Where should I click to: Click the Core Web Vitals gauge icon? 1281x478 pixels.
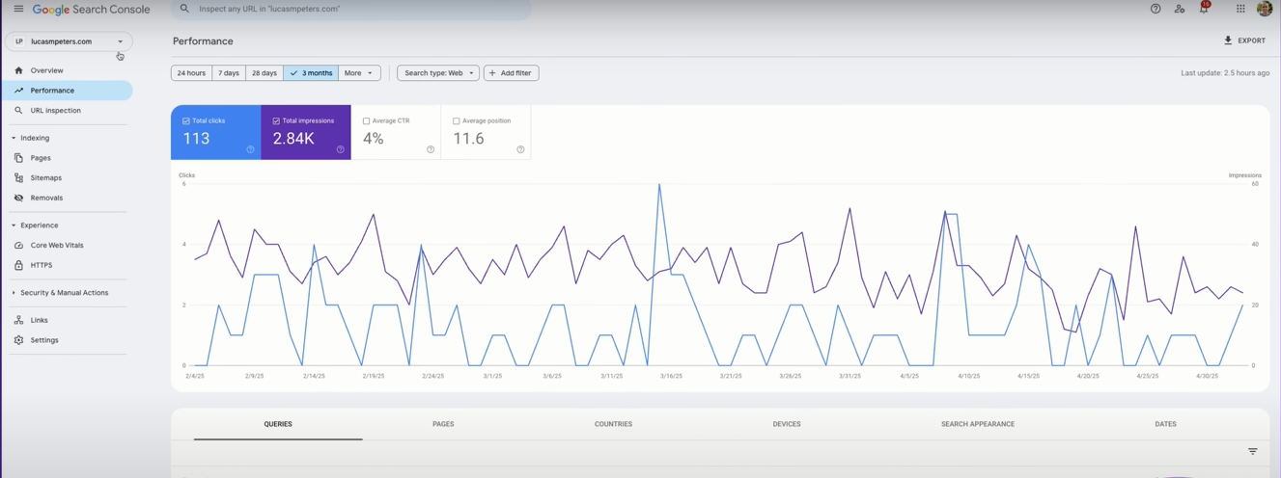coord(18,246)
